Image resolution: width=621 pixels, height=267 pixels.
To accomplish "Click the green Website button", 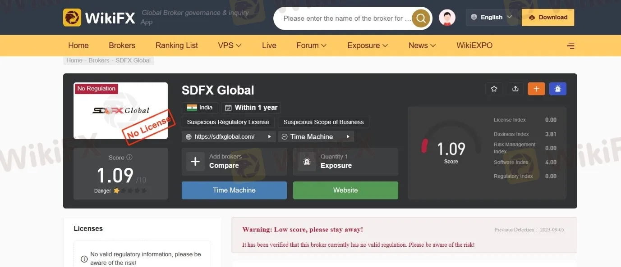I will [345, 190].
